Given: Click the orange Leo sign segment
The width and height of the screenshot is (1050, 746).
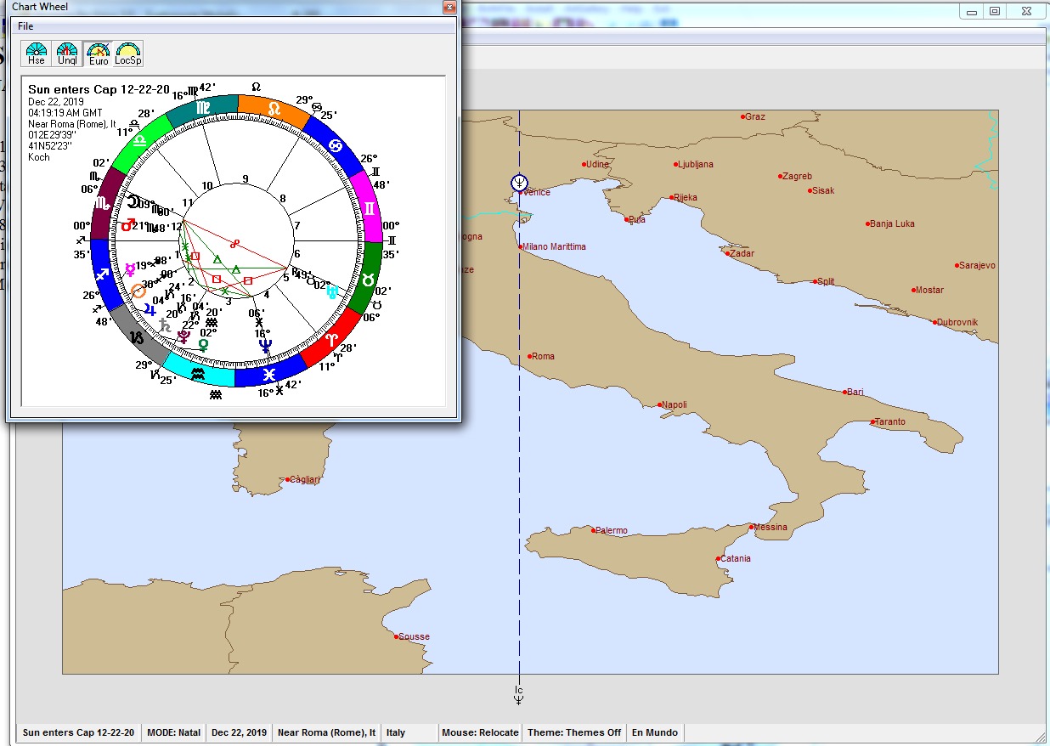Looking at the screenshot, I should 274,108.
